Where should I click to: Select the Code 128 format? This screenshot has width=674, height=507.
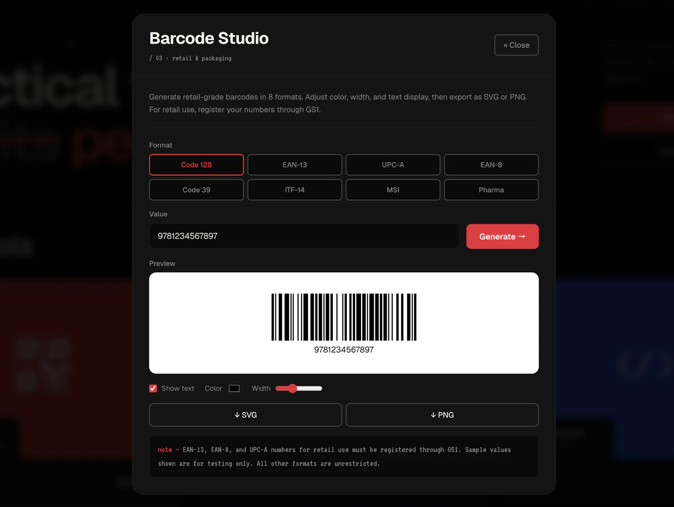(196, 165)
